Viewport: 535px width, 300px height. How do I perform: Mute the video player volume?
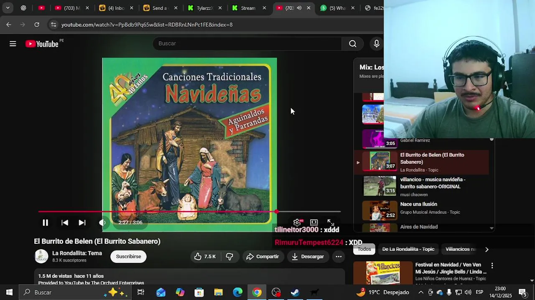tap(102, 223)
